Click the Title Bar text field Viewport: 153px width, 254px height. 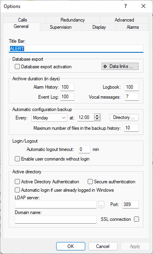coord(76,49)
